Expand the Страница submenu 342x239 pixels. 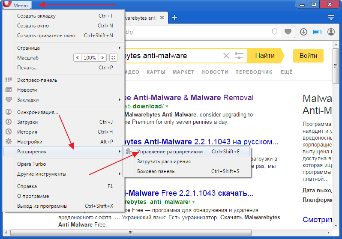[x=64, y=48]
